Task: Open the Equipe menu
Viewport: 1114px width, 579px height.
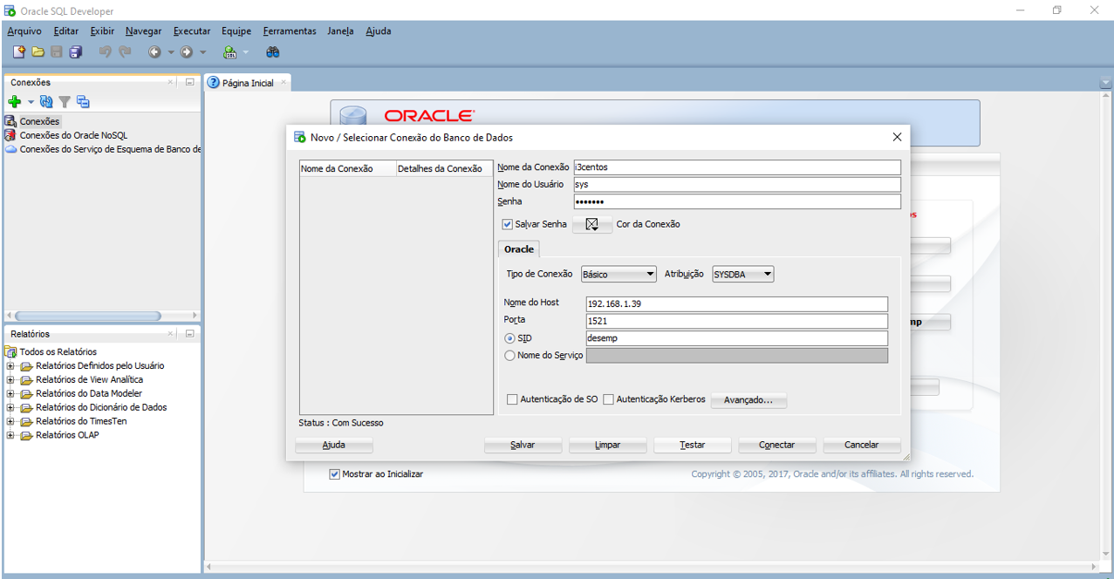Action: pos(236,31)
